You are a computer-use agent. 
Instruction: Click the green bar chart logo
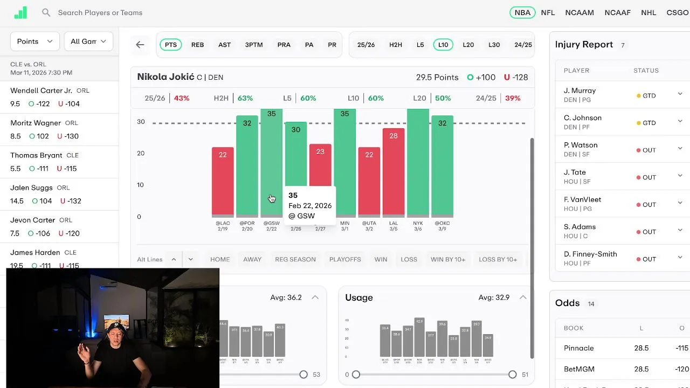tap(20, 12)
